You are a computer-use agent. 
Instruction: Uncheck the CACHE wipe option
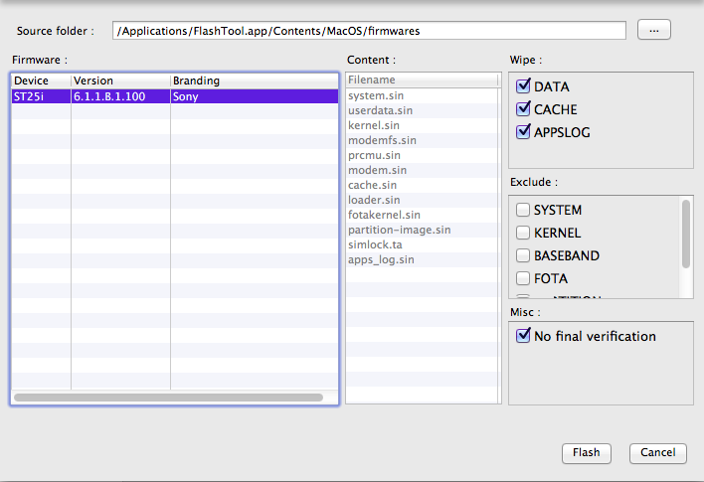pyautogui.click(x=524, y=109)
